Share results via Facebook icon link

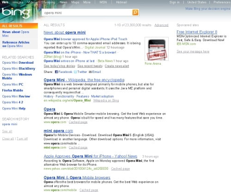pyautogui.click(x=64, y=72)
